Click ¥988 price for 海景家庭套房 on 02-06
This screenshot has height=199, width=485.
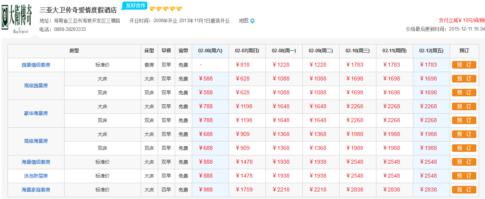[x=206, y=190]
